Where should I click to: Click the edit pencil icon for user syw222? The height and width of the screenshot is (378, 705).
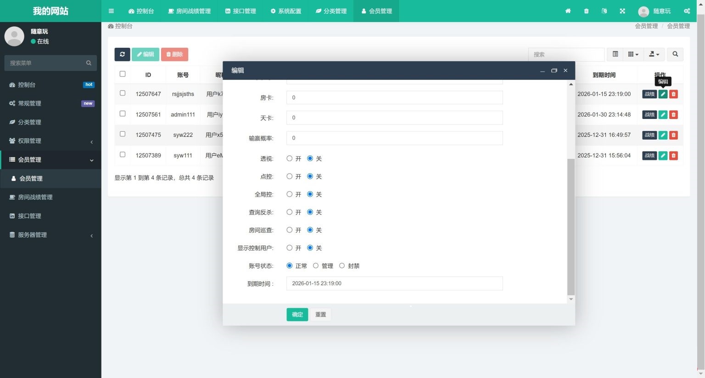[x=663, y=135]
